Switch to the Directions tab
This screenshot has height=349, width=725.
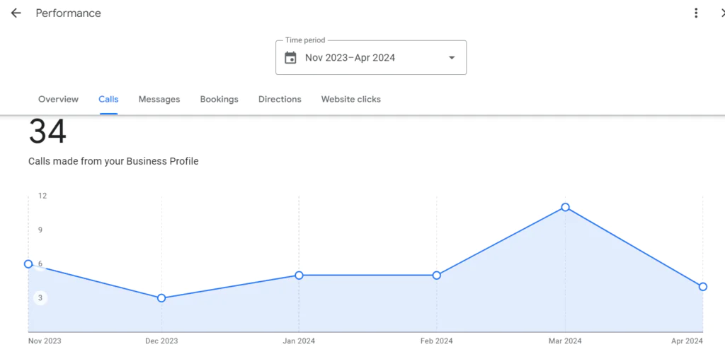coord(280,100)
